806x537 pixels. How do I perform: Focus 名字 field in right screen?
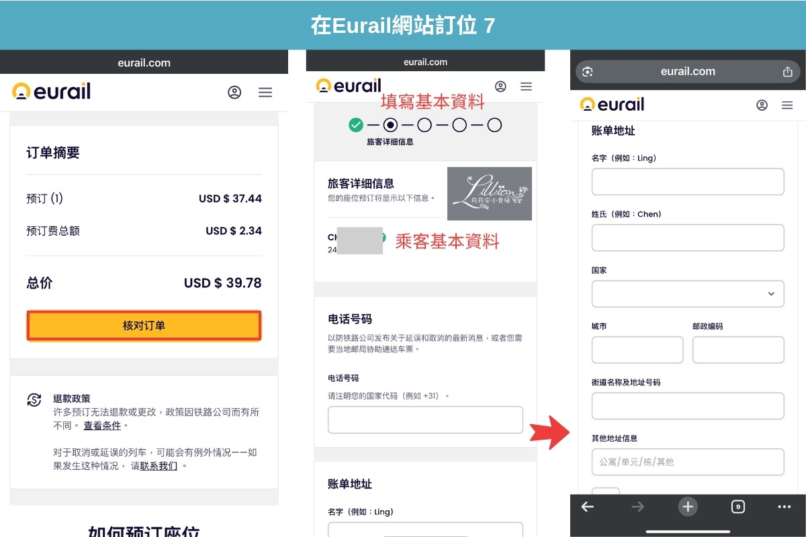click(x=688, y=182)
